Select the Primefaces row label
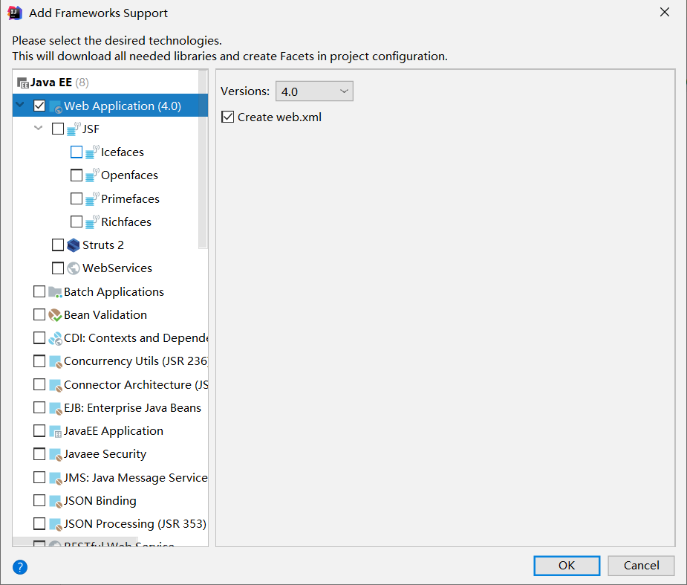 coord(130,198)
